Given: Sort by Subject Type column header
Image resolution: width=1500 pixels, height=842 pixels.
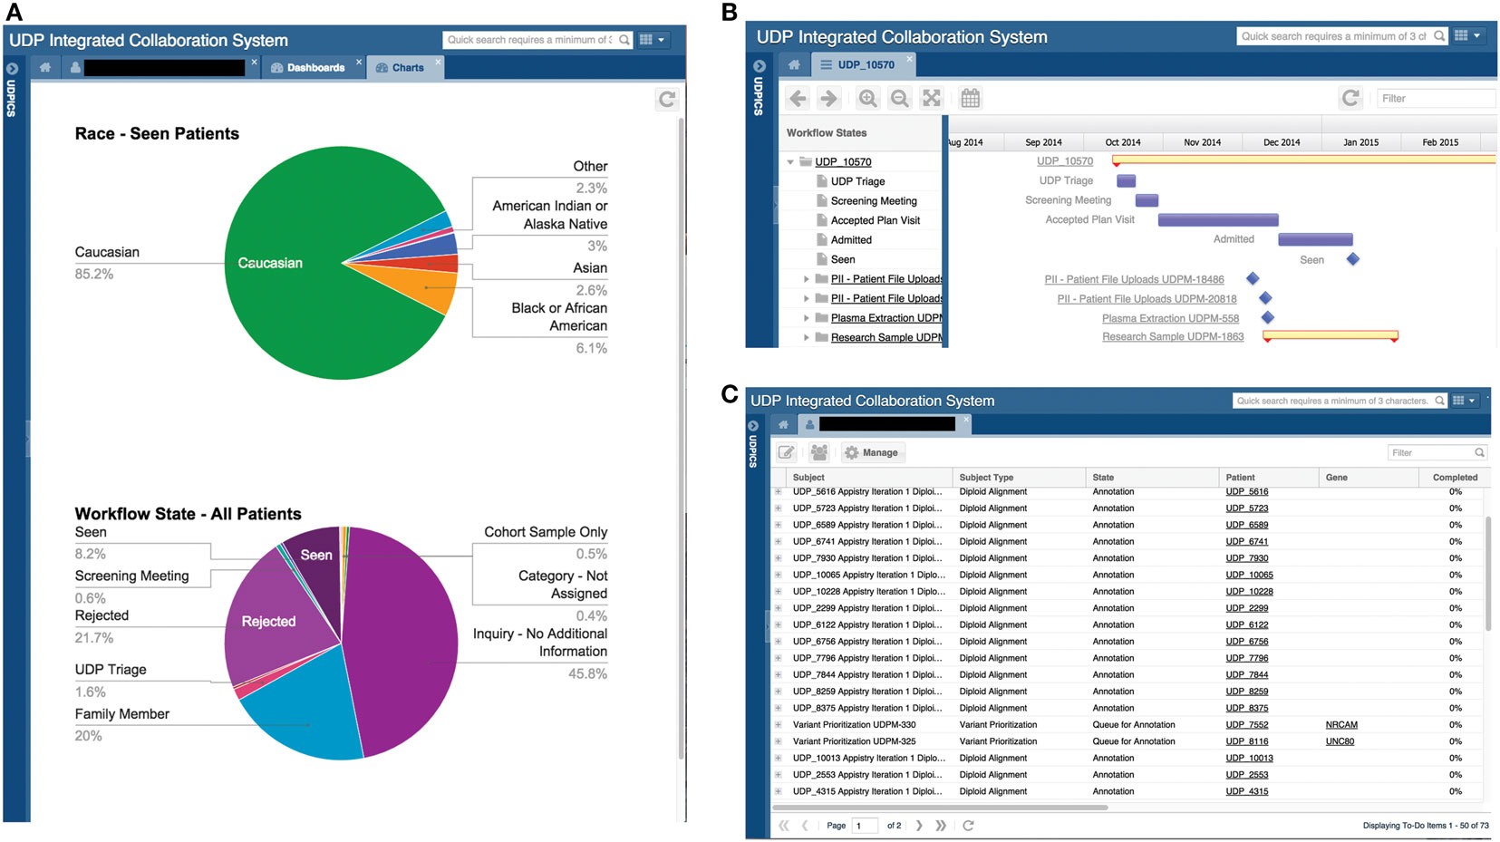Looking at the screenshot, I should click(1019, 478).
